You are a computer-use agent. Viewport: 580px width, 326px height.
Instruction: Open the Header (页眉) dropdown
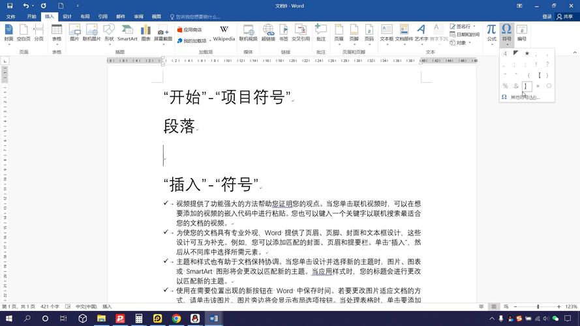coord(339,33)
